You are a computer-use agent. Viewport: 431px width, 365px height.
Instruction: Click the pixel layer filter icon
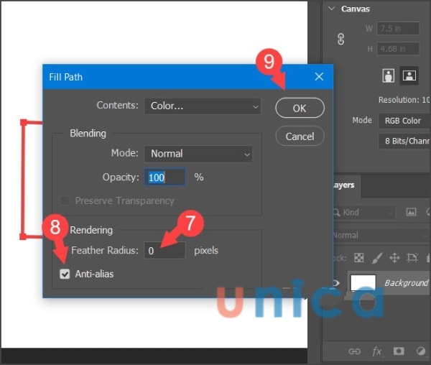[x=411, y=212]
